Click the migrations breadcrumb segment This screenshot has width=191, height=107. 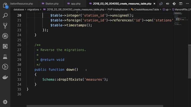tap(33, 10)
